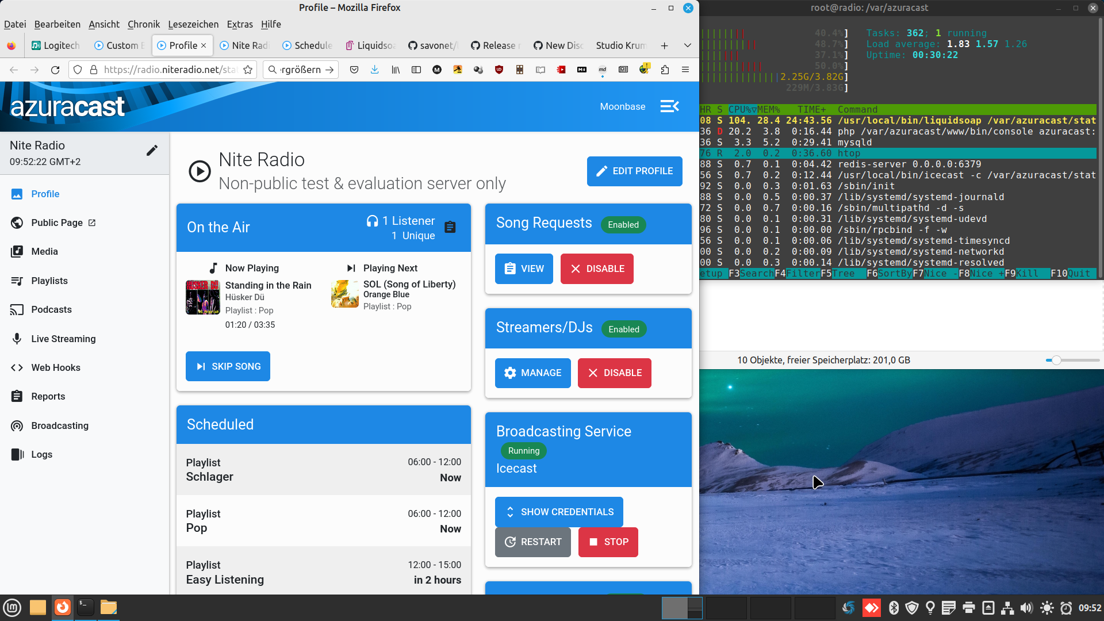The height and width of the screenshot is (621, 1104).
Task: Open the Podcasts section
Action: [51, 309]
